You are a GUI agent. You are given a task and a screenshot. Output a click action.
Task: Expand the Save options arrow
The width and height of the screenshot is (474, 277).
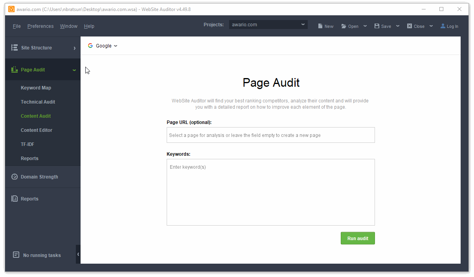click(x=398, y=26)
